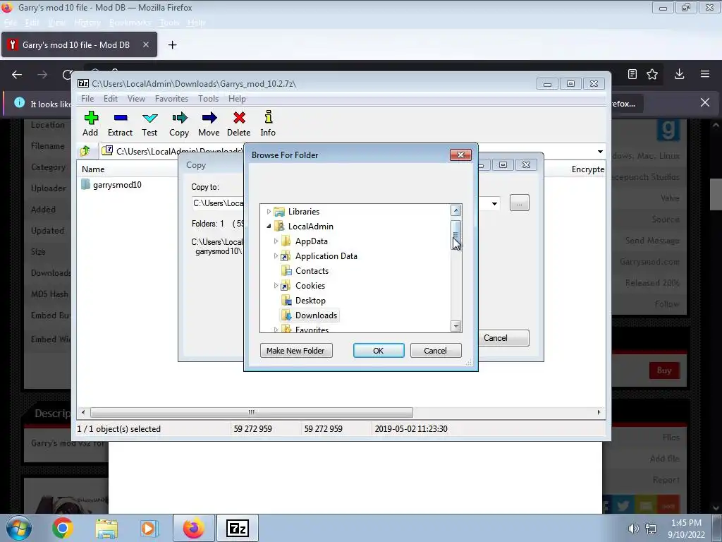Image resolution: width=722 pixels, height=542 pixels.
Task: Open the Copy to path dropdown arrow
Action: tap(494, 203)
